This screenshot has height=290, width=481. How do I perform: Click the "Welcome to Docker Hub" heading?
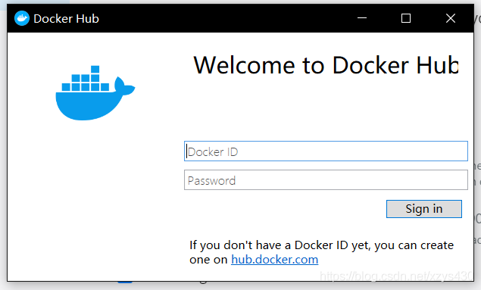[326, 65]
